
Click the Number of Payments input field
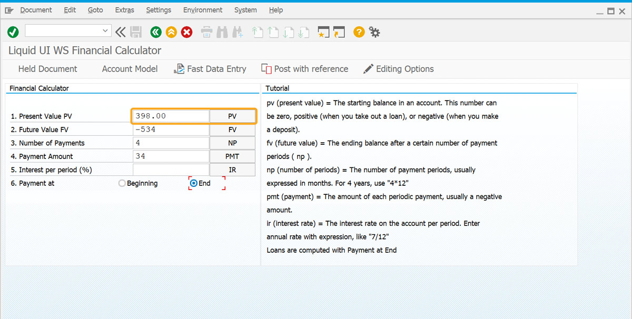pos(171,143)
